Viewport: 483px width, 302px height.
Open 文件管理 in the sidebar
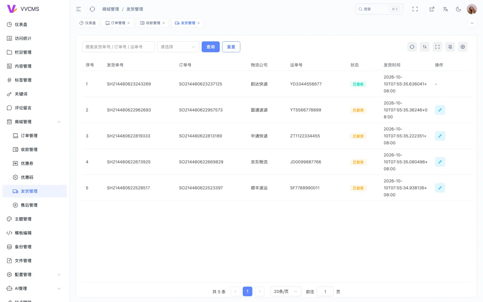[35, 261]
